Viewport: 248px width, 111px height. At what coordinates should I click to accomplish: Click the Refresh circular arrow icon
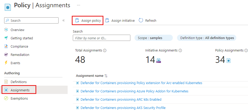[x=141, y=20]
